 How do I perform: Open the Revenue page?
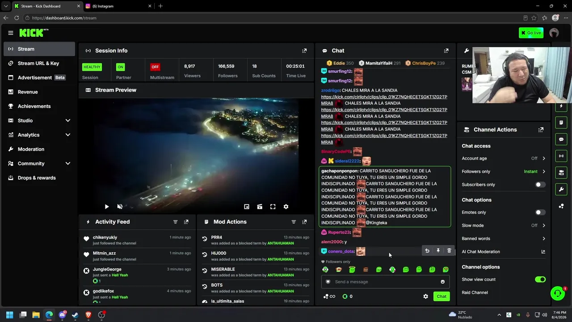[x=39, y=92]
